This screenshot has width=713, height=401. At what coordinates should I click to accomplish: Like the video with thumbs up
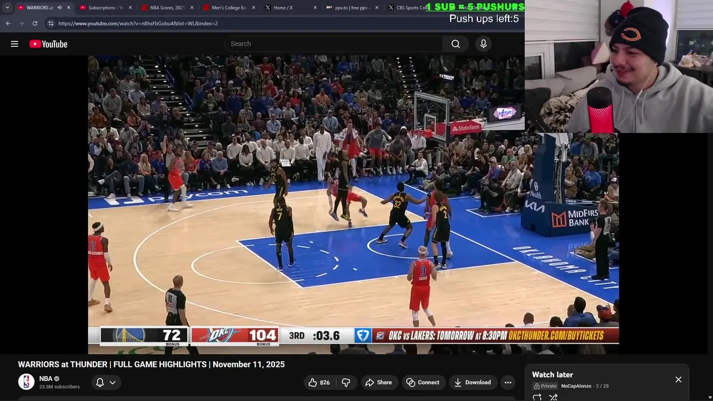tap(319, 383)
